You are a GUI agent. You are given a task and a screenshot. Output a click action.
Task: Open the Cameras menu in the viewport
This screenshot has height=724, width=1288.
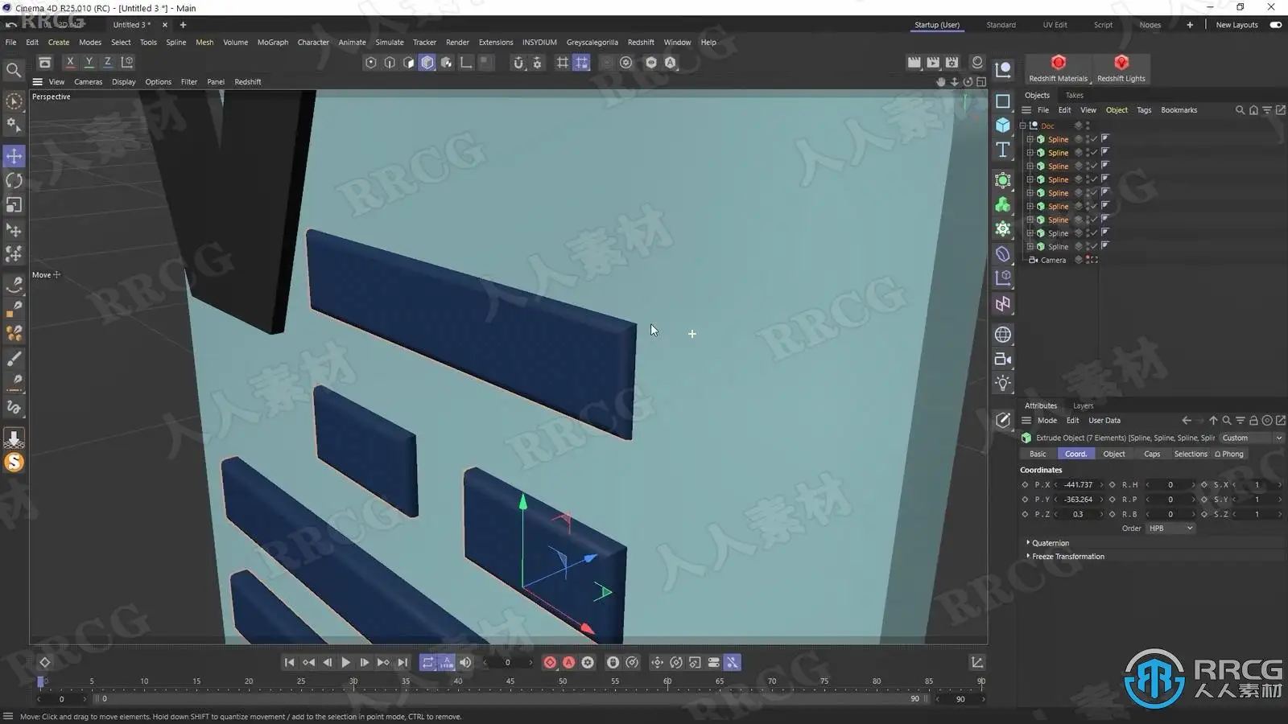click(88, 82)
